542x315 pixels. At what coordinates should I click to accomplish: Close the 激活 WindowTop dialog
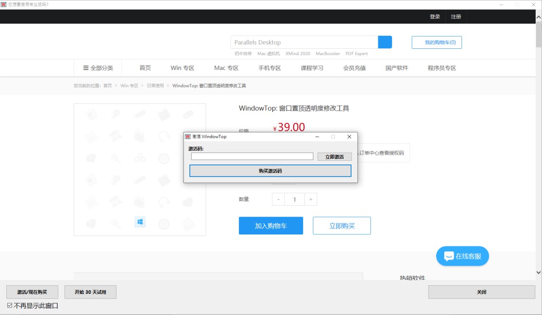(x=349, y=137)
